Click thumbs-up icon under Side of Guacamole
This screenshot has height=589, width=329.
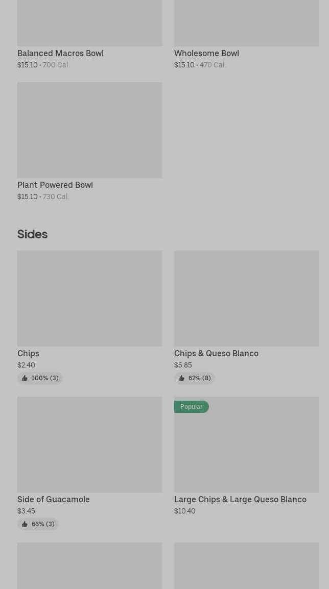click(25, 524)
